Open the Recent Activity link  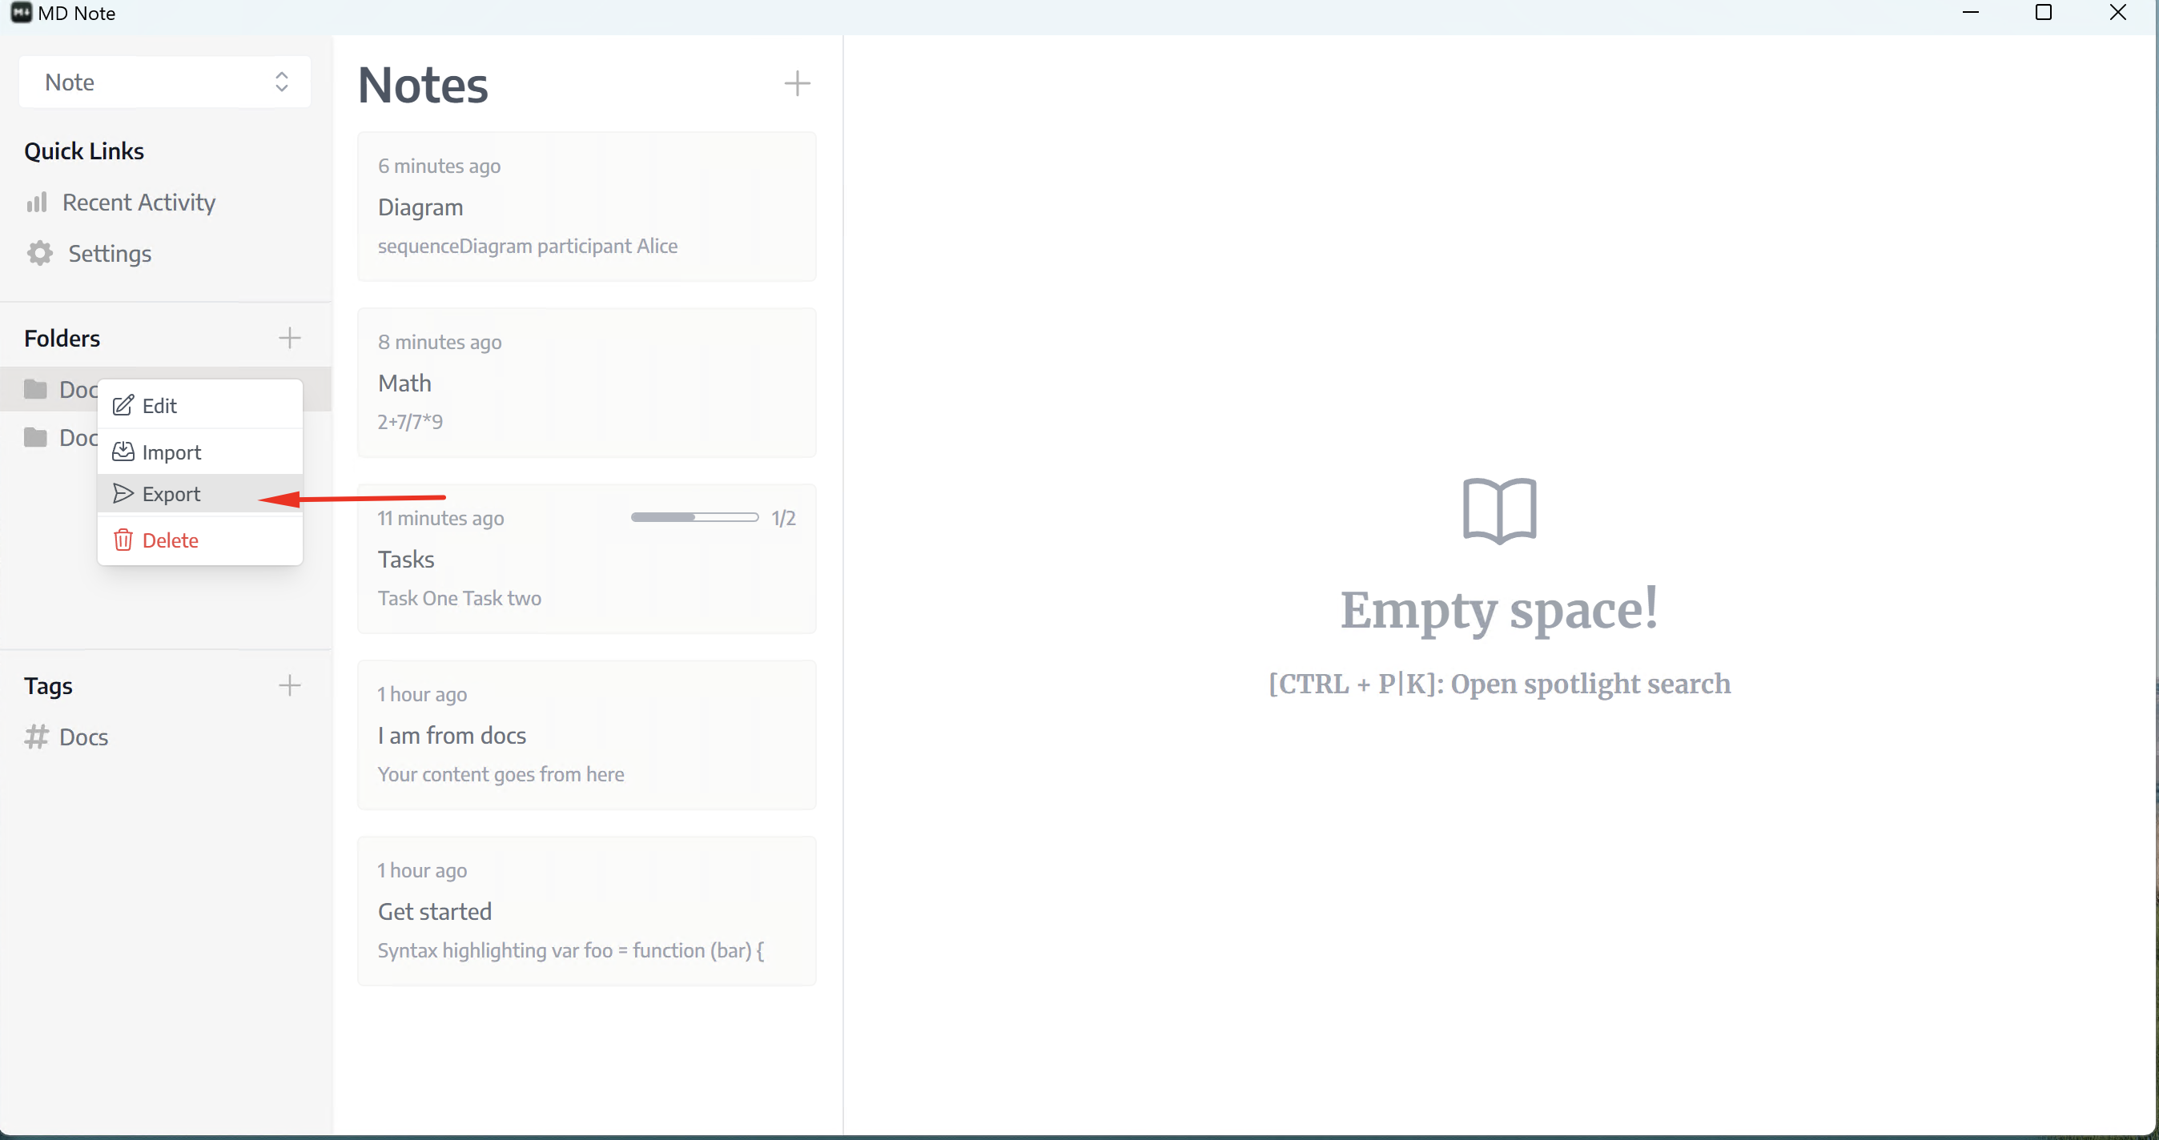[x=139, y=202]
